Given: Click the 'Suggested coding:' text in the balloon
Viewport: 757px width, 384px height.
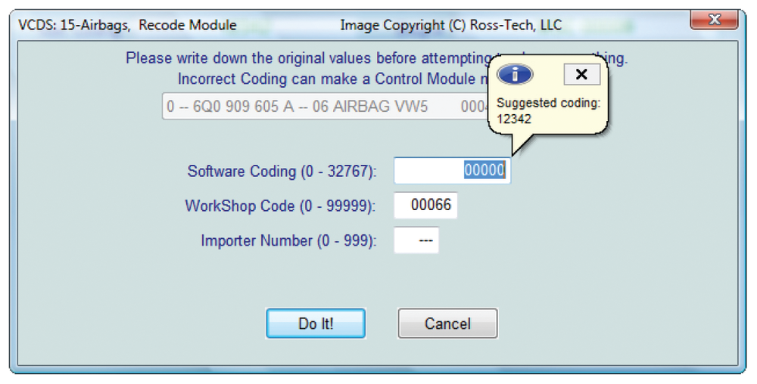Looking at the screenshot, I should click(548, 103).
